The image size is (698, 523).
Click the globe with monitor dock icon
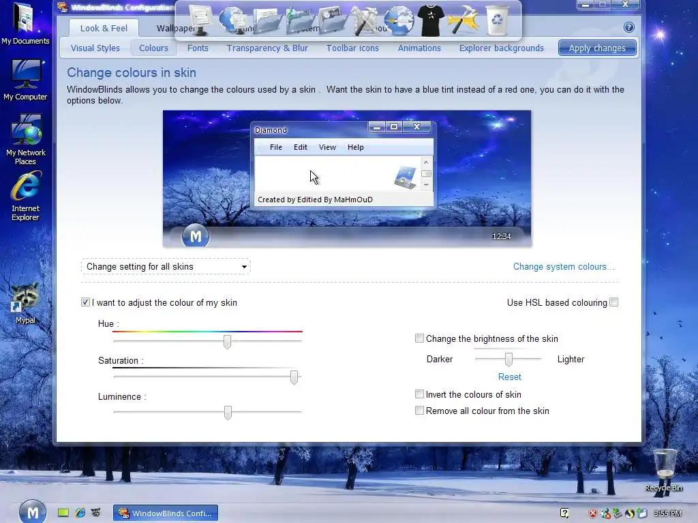coord(233,20)
